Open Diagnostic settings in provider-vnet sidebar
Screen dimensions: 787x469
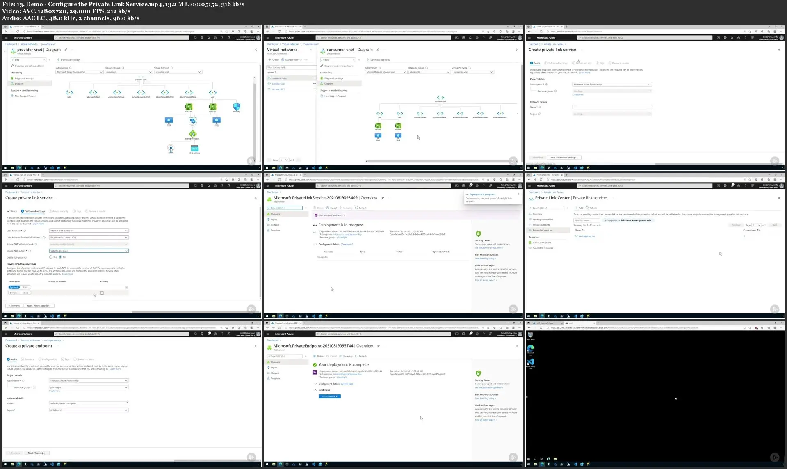(x=24, y=78)
